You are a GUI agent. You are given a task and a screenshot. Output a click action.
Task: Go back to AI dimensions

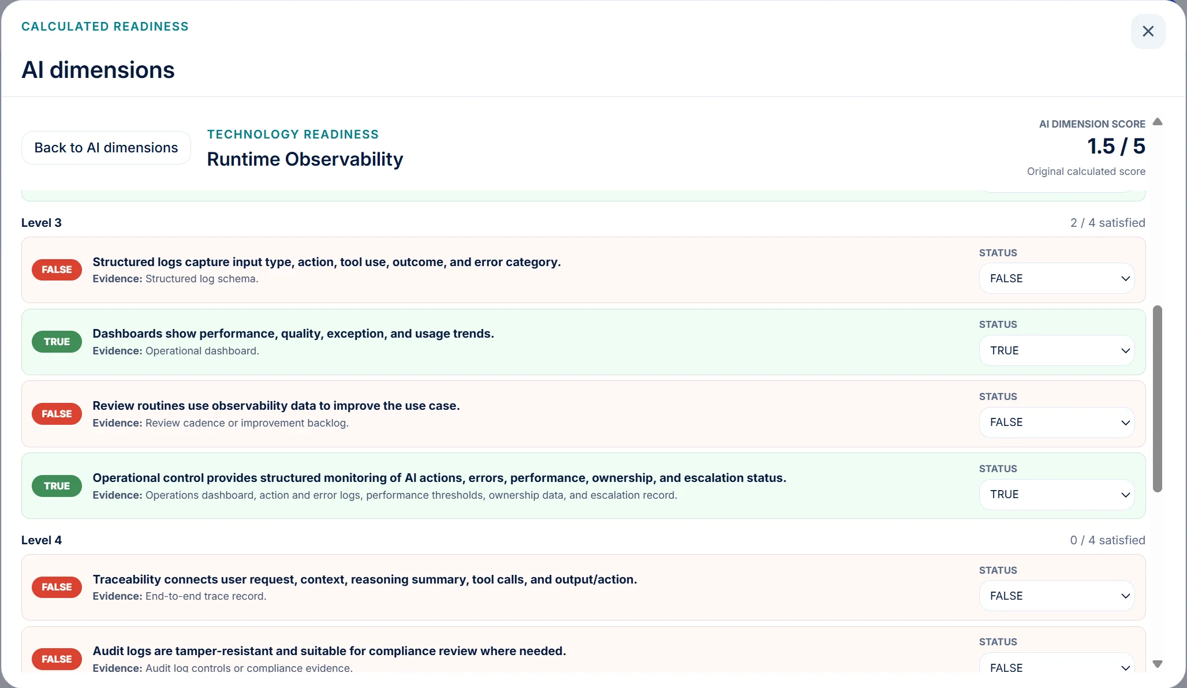106,148
